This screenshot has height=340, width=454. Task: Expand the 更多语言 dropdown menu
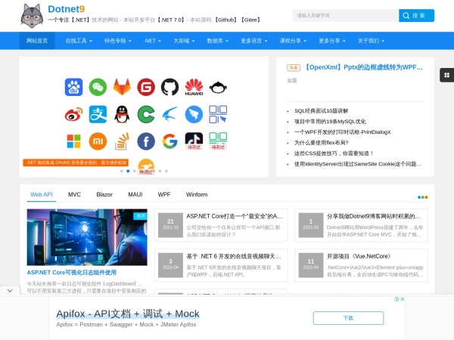coord(254,41)
